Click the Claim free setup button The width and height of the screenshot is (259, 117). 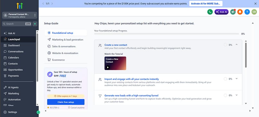point(66,102)
